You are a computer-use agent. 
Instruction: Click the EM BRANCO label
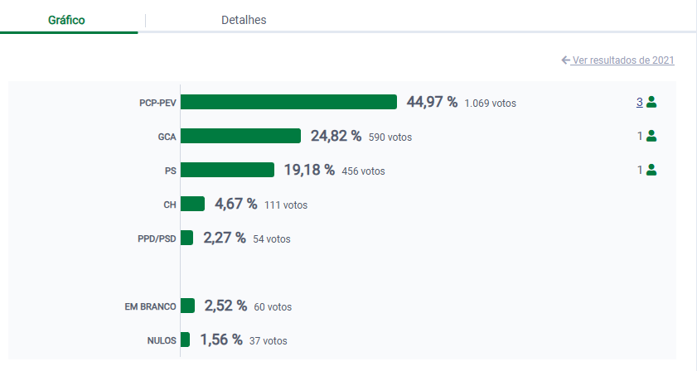[x=150, y=307]
